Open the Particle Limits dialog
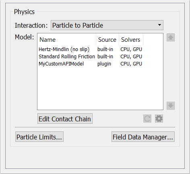190x174 pixels. click(39, 137)
